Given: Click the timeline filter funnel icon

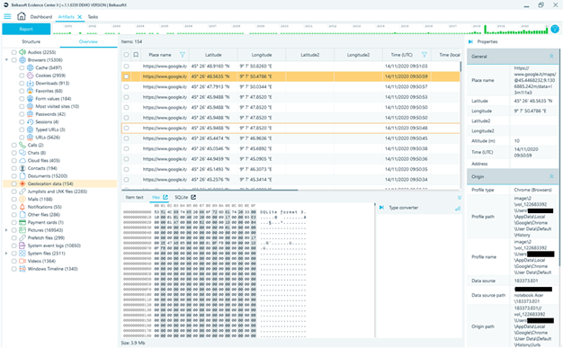Looking at the screenshot, I should 555,29.
